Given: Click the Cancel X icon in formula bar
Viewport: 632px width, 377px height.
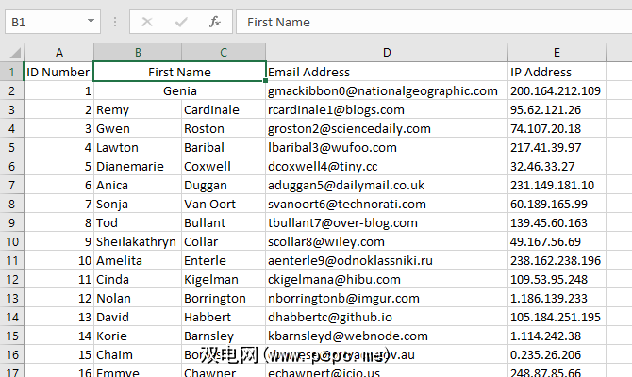Looking at the screenshot, I should coord(147,22).
